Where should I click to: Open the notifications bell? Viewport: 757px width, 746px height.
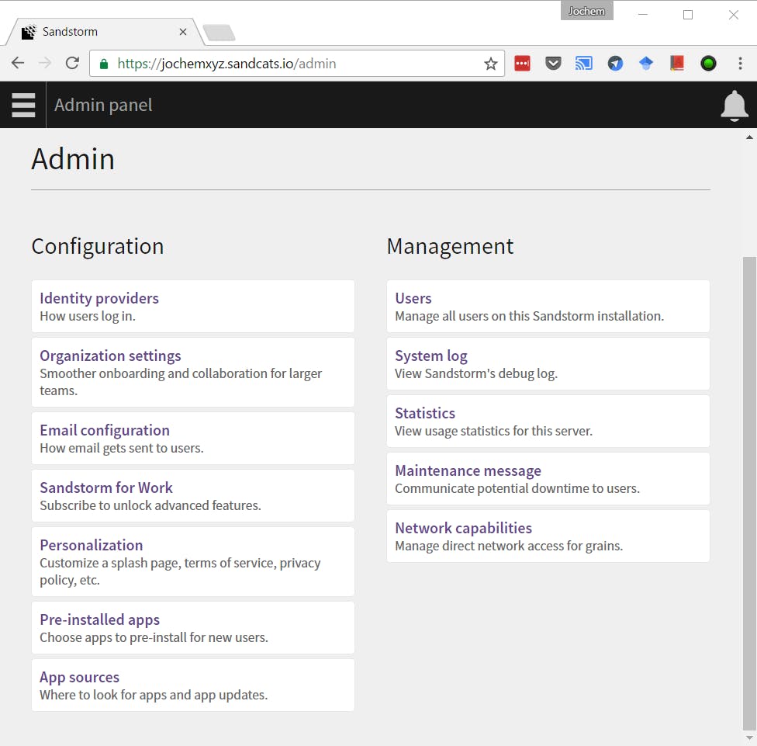pyautogui.click(x=734, y=106)
